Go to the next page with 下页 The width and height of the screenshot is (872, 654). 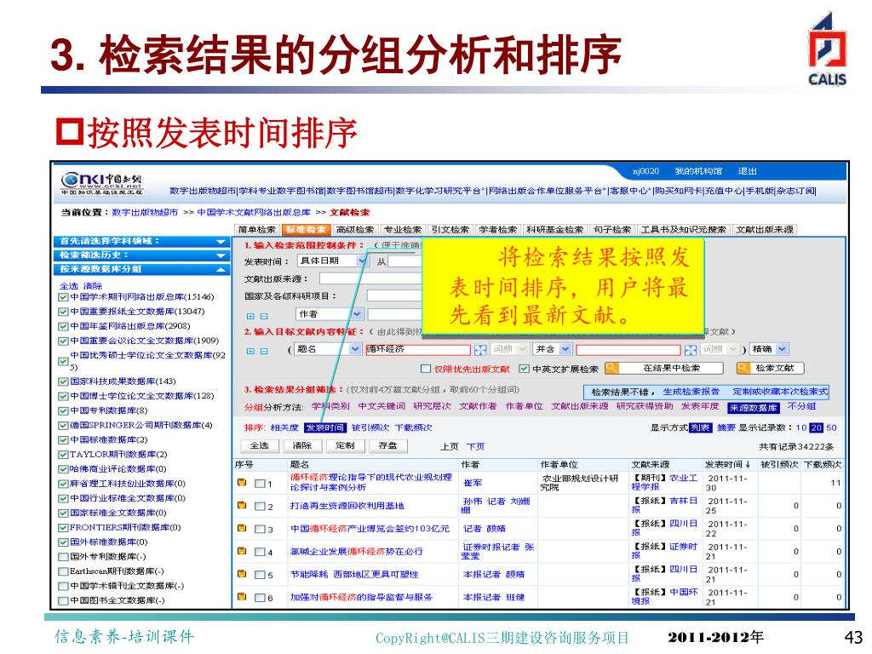(475, 446)
